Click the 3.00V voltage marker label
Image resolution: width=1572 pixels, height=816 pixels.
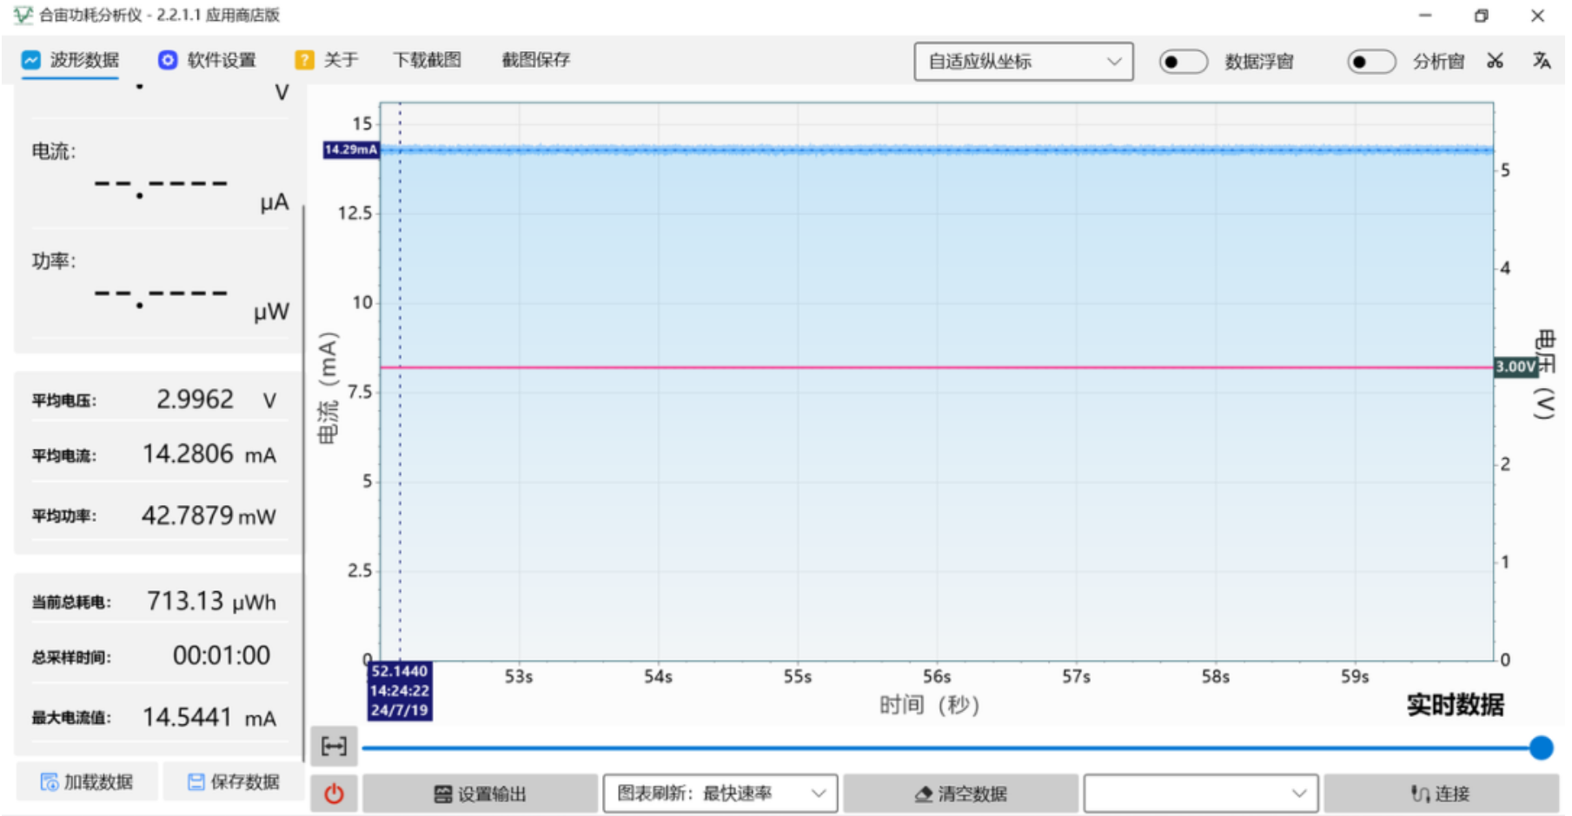point(1516,367)
